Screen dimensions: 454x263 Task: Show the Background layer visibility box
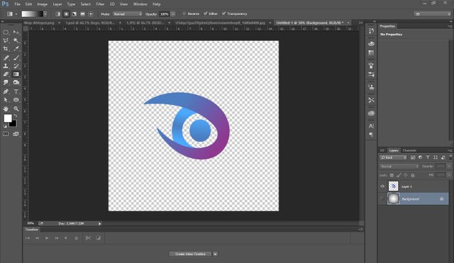point(382,198)
